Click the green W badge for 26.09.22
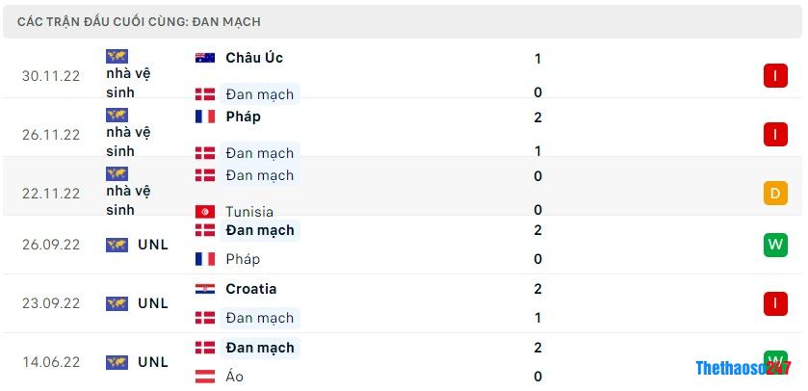 point(775,245)
